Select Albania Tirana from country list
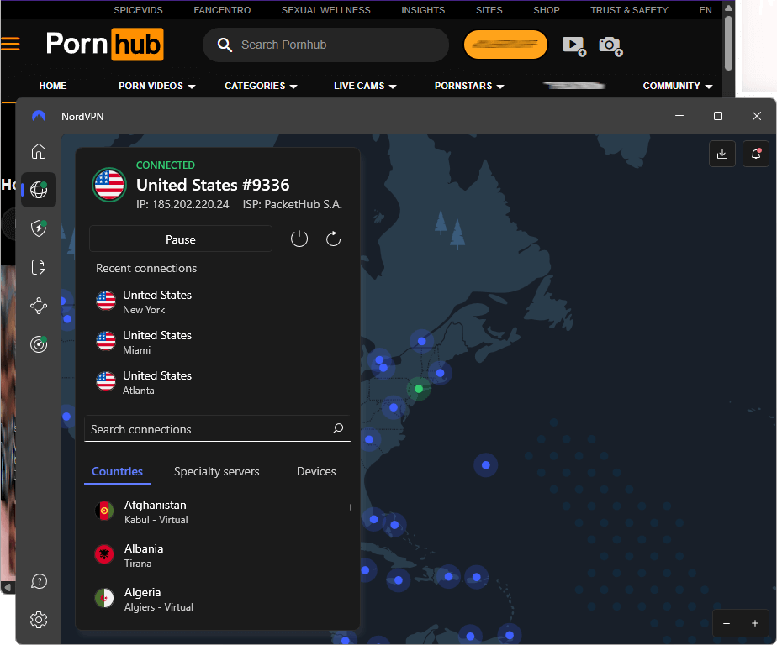777x645 pixels. (x=218, y=555)
